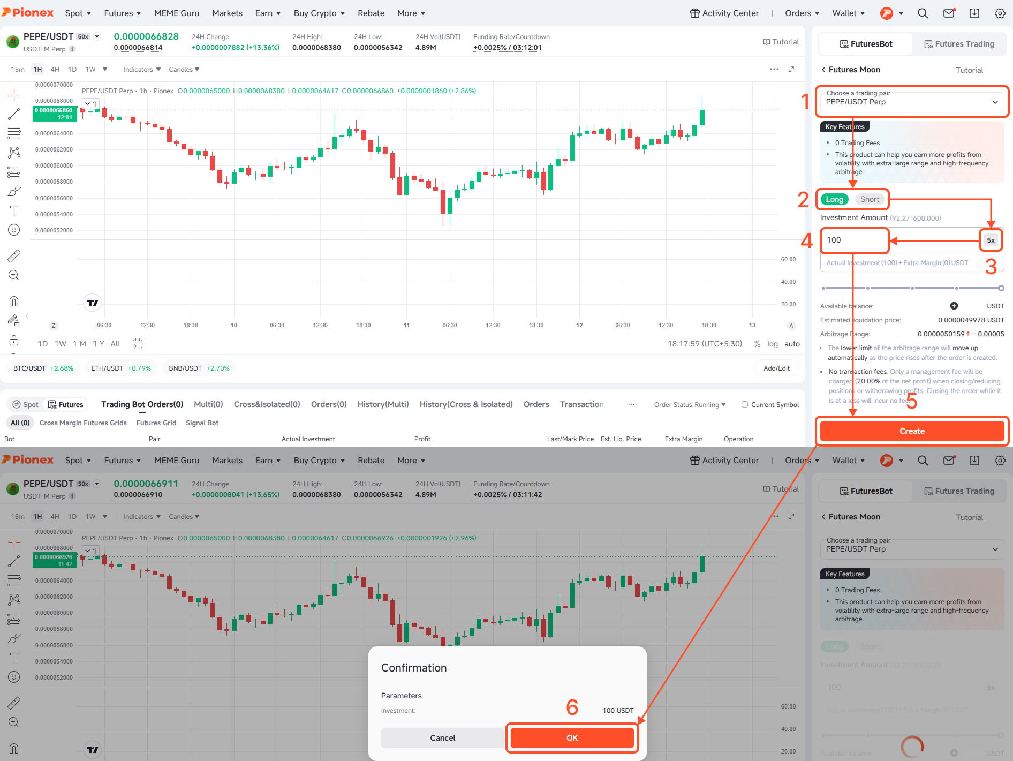Click the 5x leverage selector

pyautogui.click(x=991, y=240)
